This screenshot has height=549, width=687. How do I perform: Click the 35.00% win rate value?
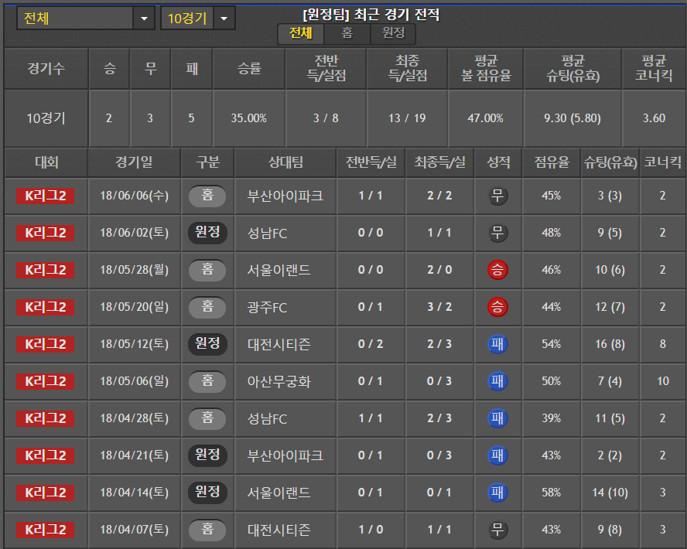click(249, 118)
